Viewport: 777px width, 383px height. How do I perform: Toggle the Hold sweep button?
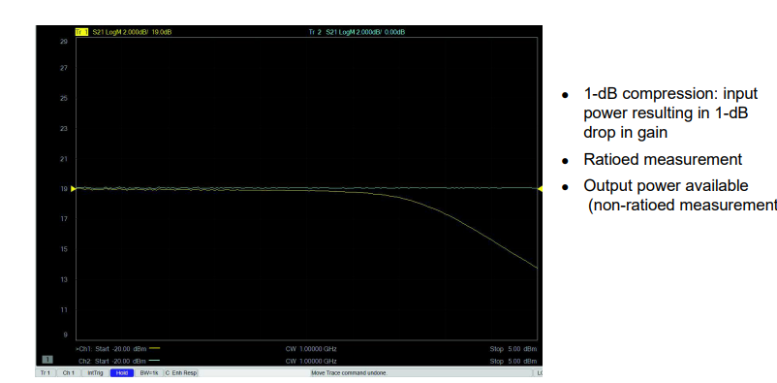(x=122, y=372)
